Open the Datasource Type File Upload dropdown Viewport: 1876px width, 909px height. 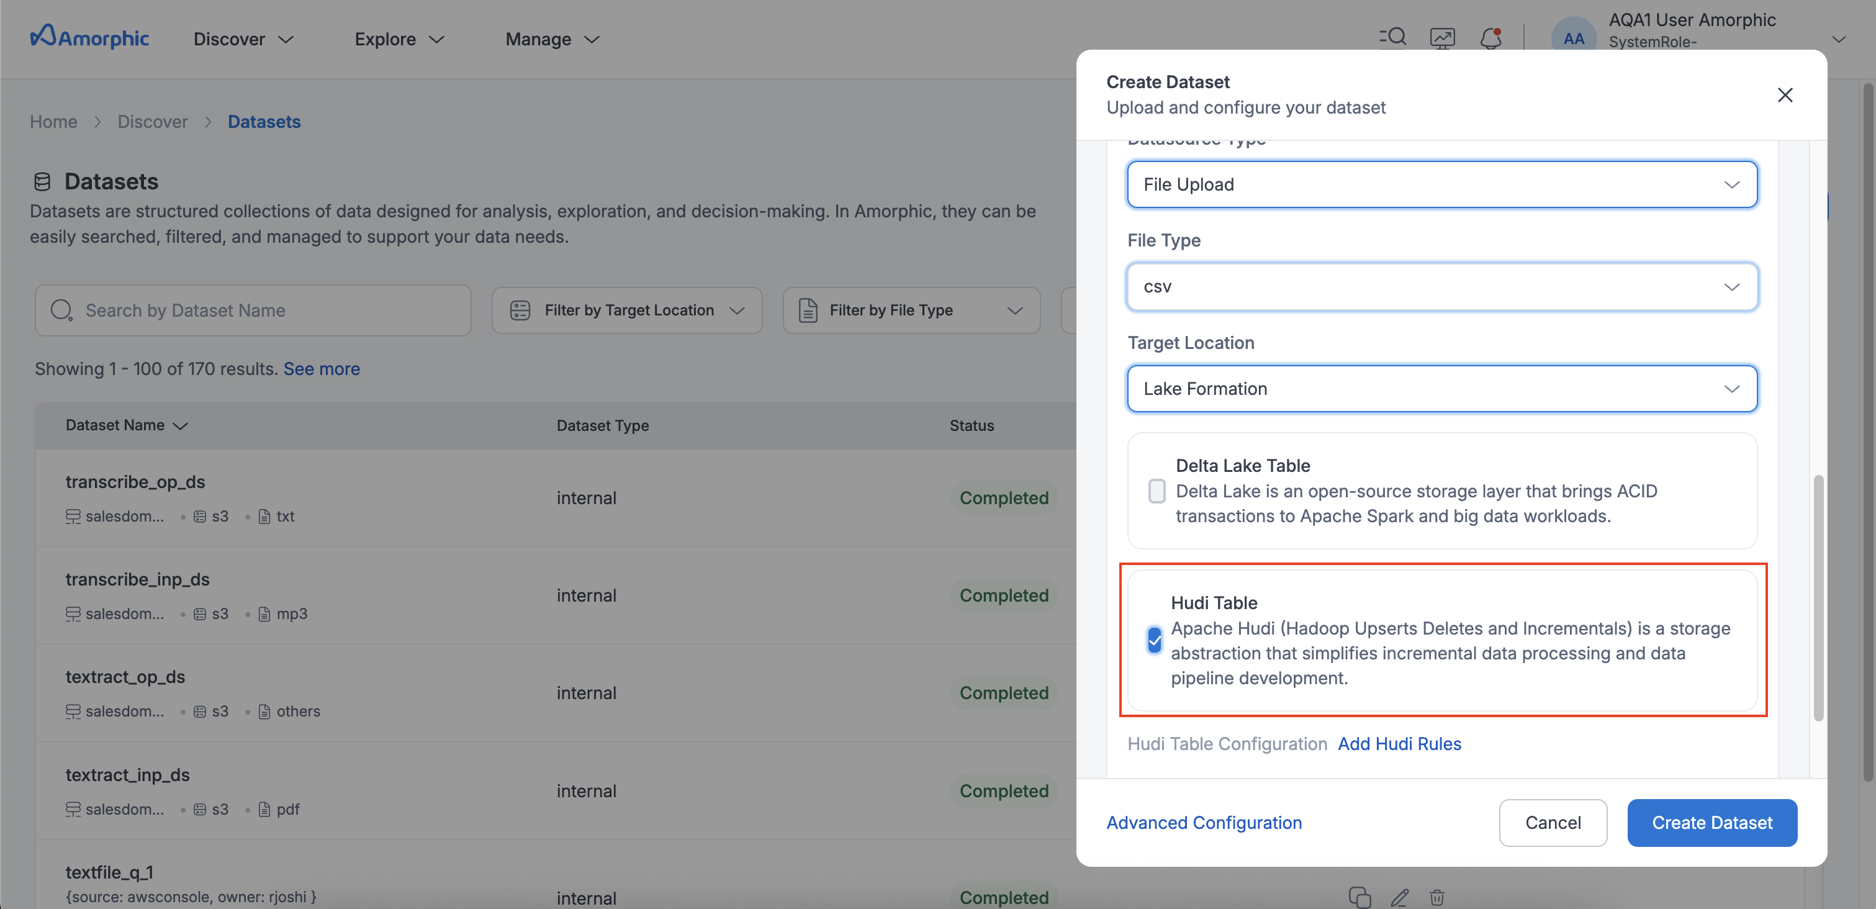tap(1442, 184)
